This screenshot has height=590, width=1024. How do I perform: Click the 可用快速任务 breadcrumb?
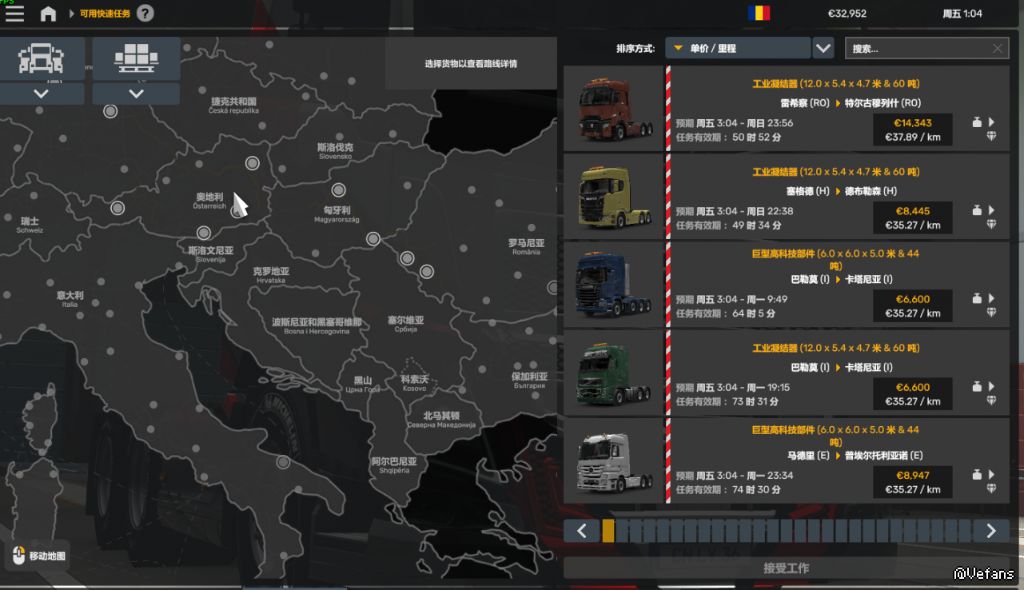click(x=105, y=14)
